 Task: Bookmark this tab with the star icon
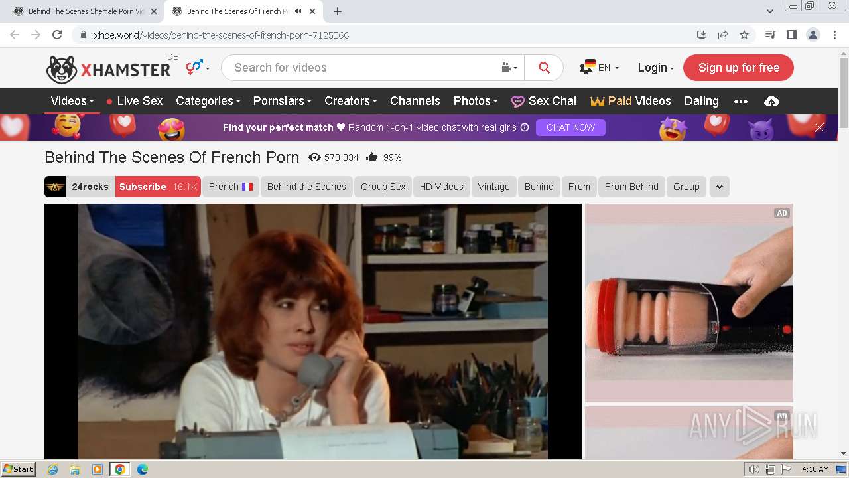744,35
